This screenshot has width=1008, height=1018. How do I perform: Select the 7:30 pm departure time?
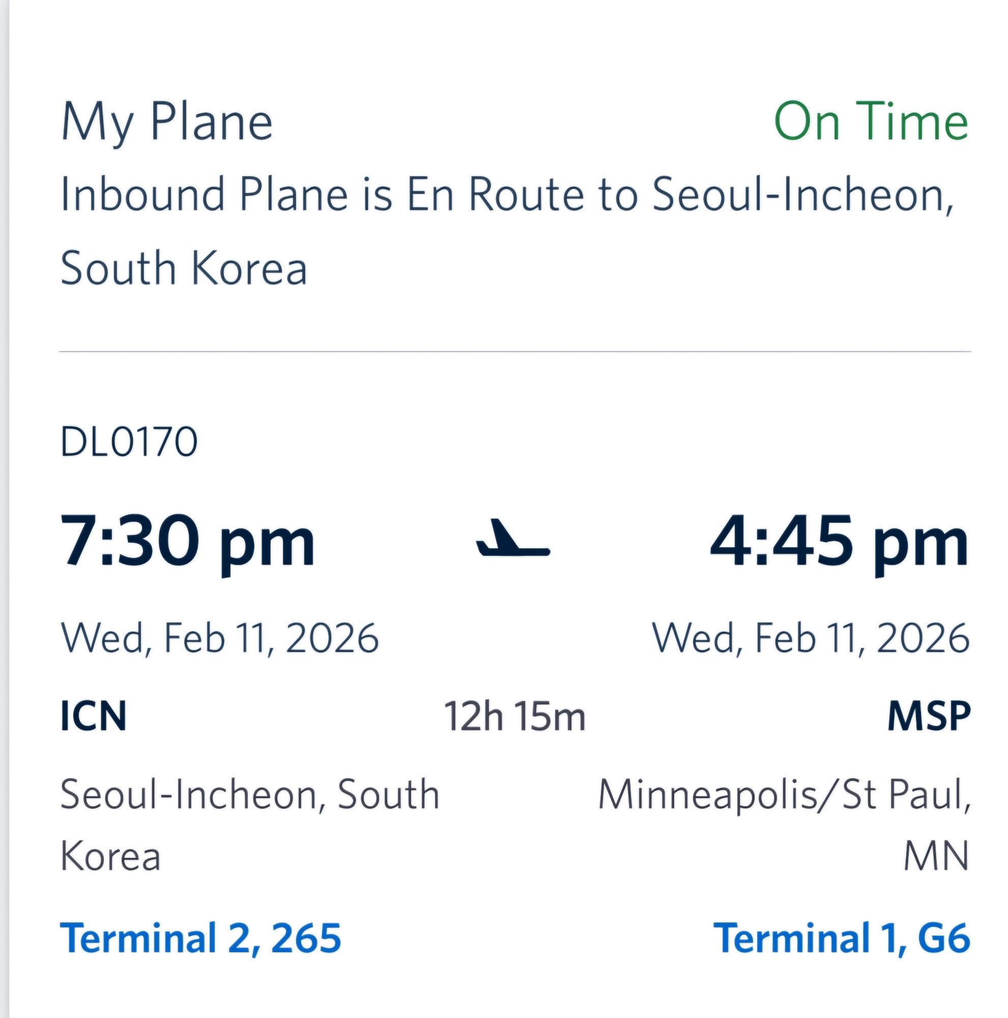[188, 541]
